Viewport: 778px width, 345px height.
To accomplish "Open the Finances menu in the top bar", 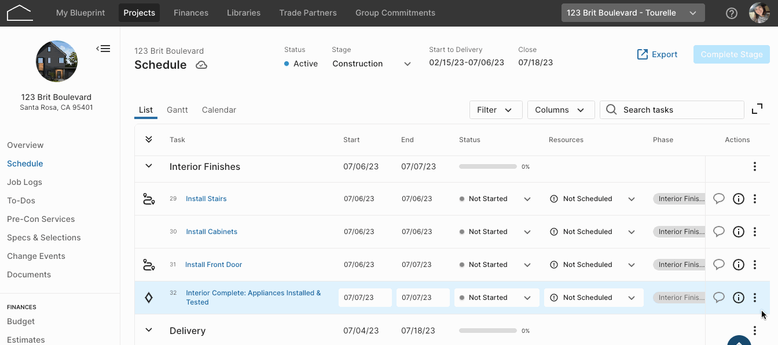I will pyautogui.click(x=191, y=13).
